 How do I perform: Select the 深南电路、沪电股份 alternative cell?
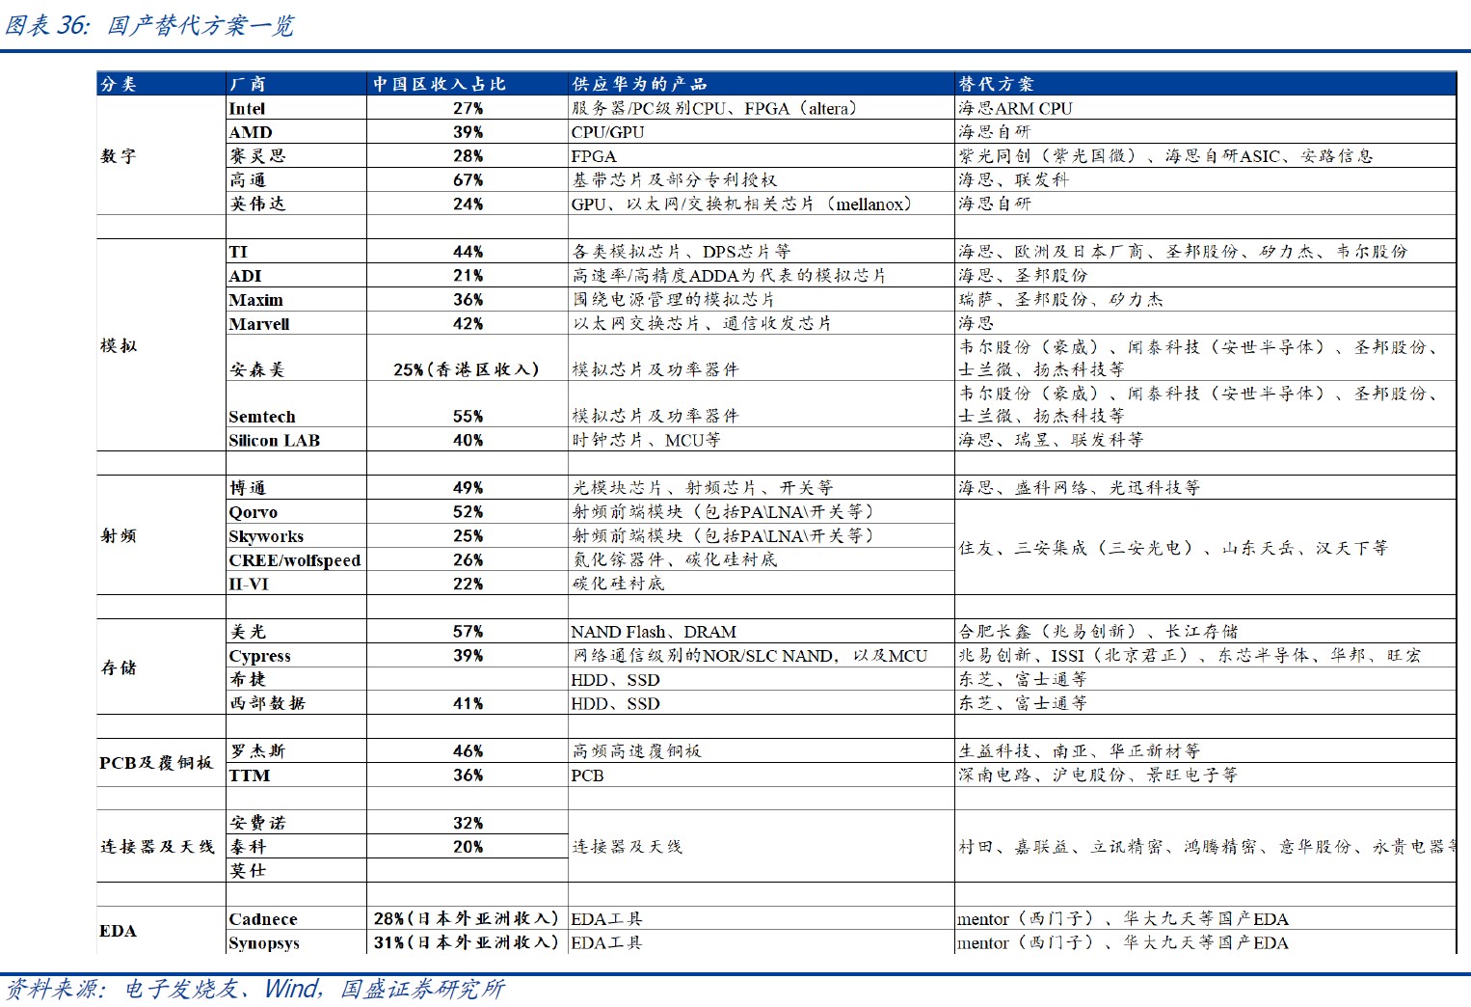coord(1205,775)
